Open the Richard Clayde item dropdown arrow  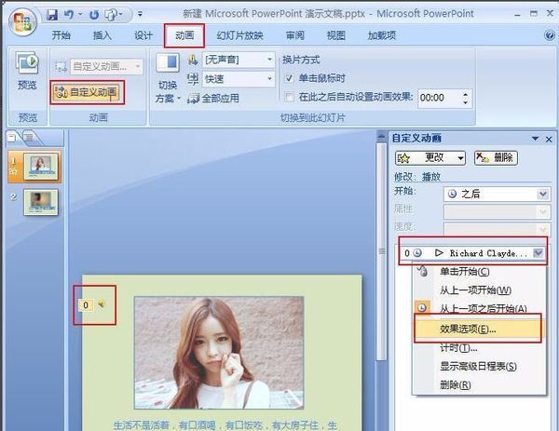click(x=538, y=253)
